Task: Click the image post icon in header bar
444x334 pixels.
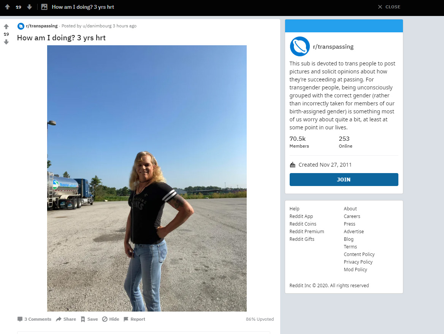Action: point(44,7)
